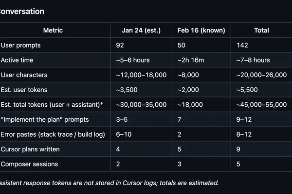Select the ~2h 16m cell
The height and width of the screenshot is (194, 292).
[x=191, y=60]
